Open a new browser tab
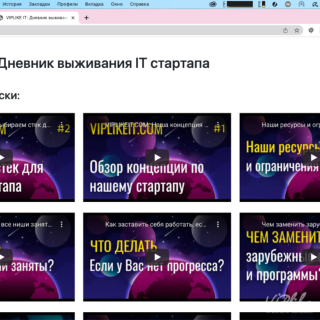This screenshot has width=320, height=320. [x=87, y=18]
